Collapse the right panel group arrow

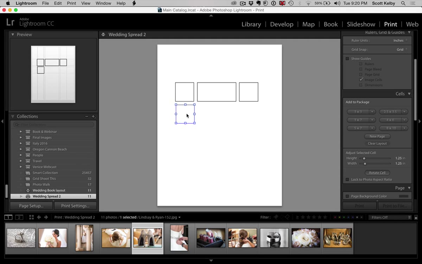click(x=420, y=121)
